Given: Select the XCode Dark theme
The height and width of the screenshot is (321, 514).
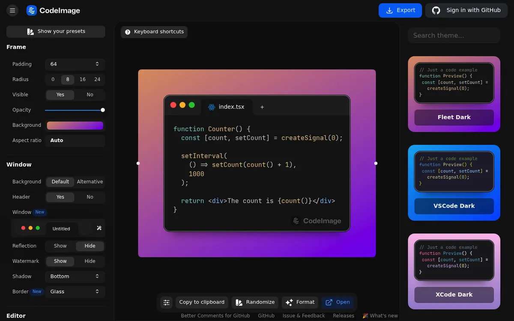Looking at the screenshot, I should click(x=454, y=294).
